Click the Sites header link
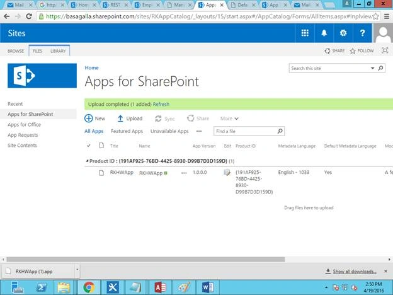The height and width of the screenshot is (295, 393). pyautogui.click(x=16, y=33)
